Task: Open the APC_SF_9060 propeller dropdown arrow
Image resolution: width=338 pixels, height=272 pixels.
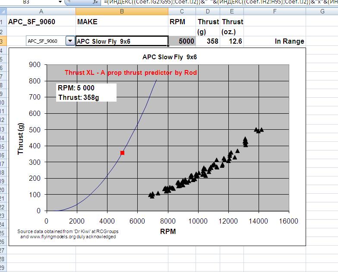Action: (x=70, y=41)
